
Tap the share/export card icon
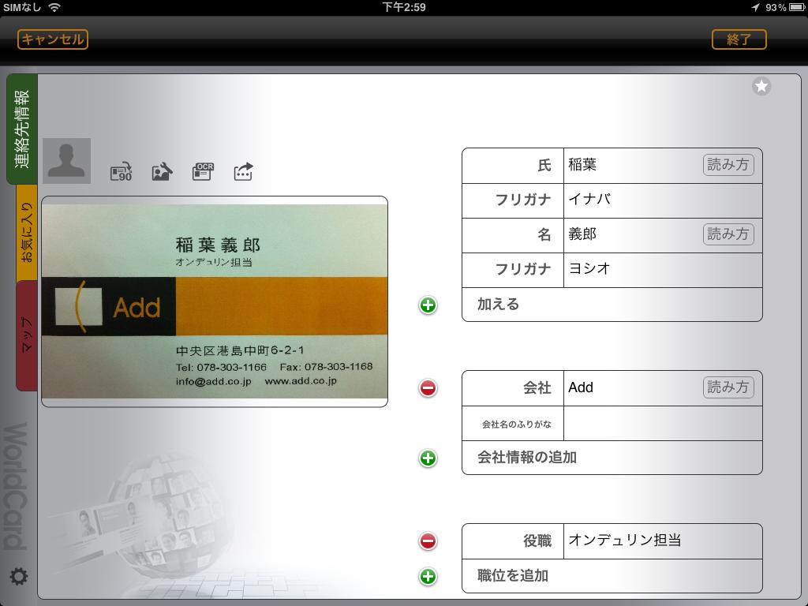(x=243, y=172)
